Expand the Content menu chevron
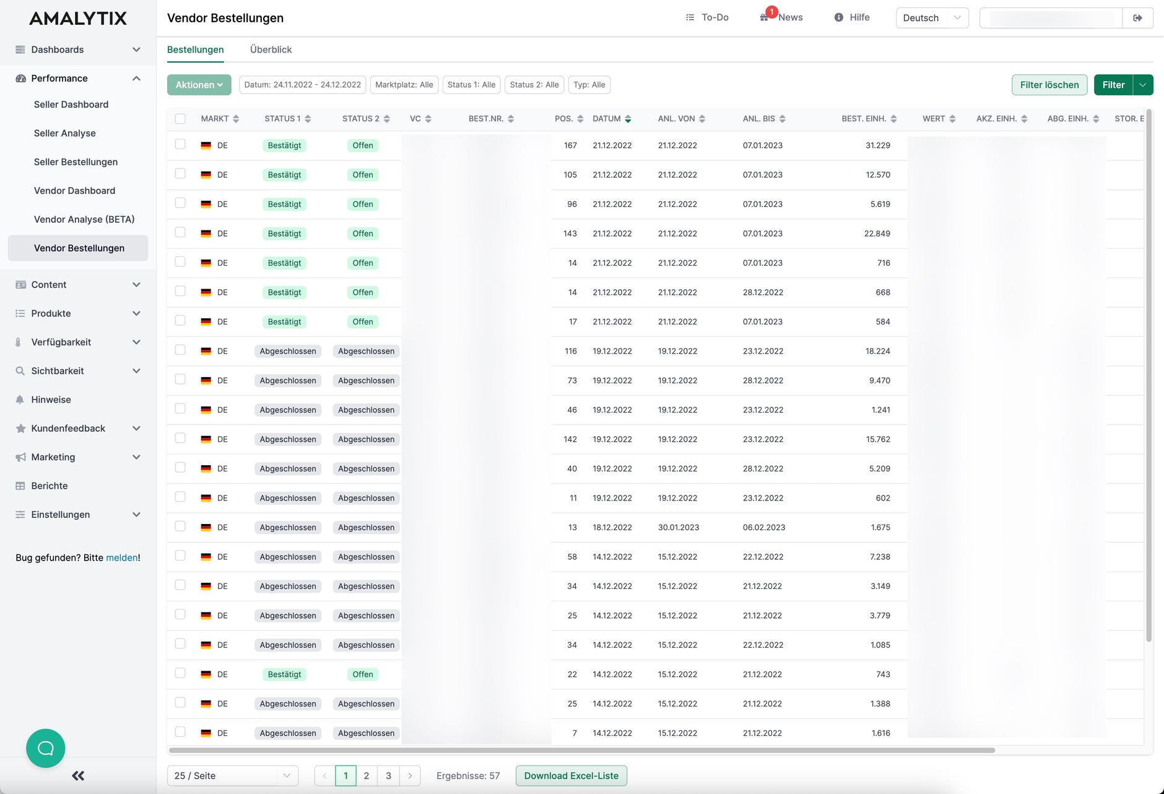 (136, 285)
